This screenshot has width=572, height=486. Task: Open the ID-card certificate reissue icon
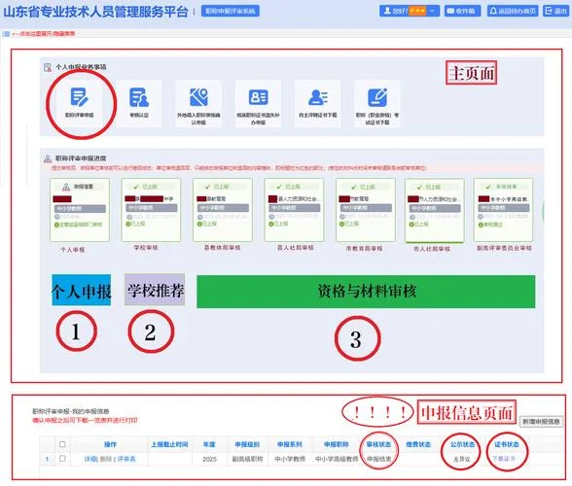tap(259, 97)
